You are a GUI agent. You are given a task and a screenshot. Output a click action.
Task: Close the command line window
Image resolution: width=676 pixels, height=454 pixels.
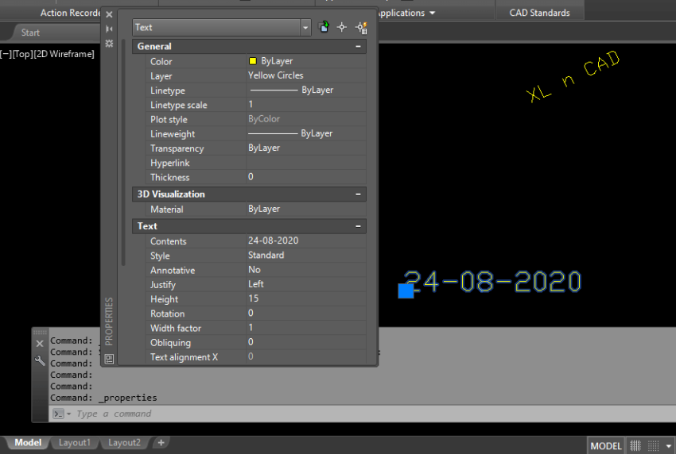click(40, 344)
